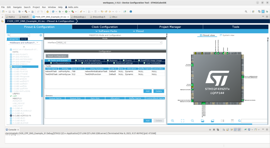
Task: Click the hammer Build icon
Action: (x=26, y=12)
